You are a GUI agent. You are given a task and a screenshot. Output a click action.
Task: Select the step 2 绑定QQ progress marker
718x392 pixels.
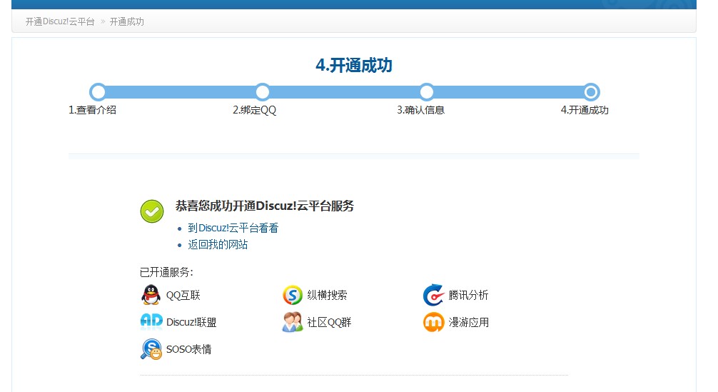click(263, 92)
